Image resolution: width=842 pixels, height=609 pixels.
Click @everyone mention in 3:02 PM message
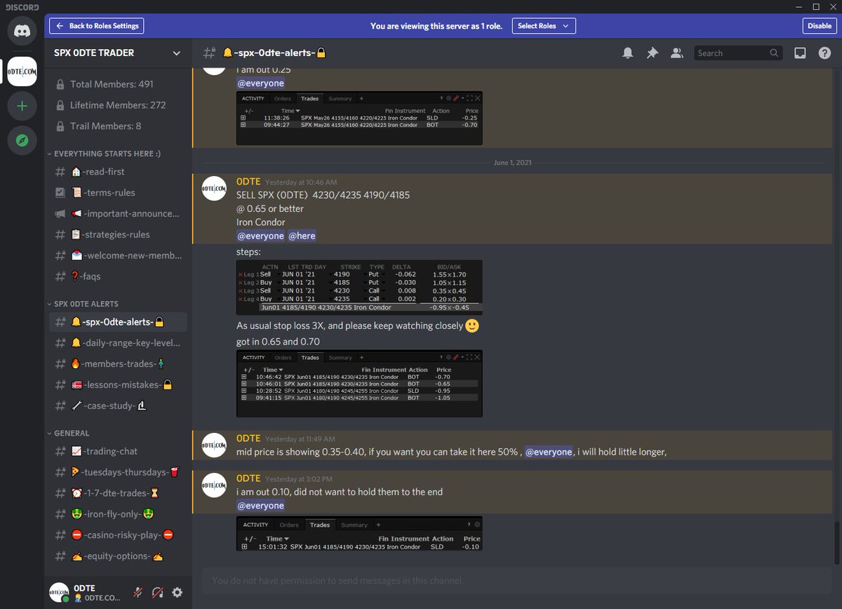tap(260, 505)
